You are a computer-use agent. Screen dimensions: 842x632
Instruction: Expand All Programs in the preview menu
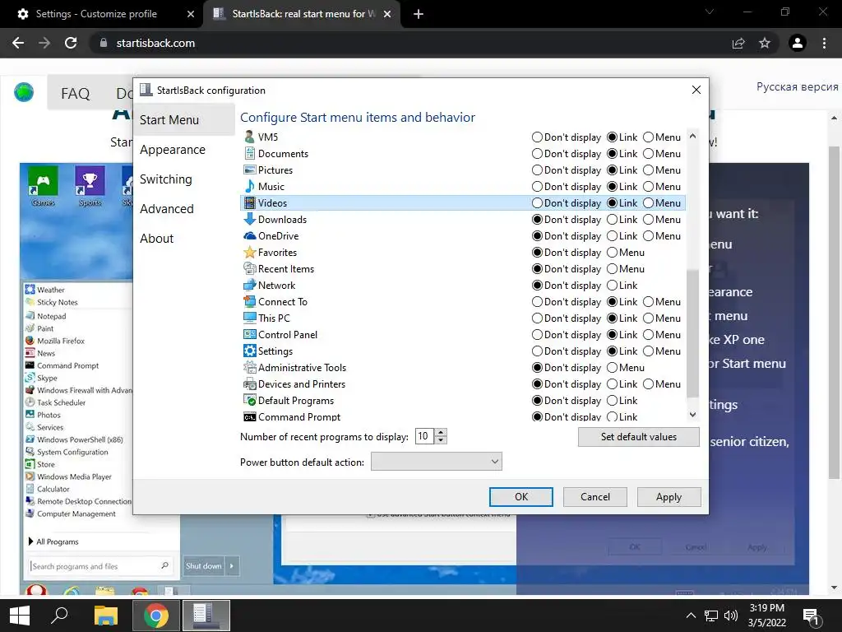(53, 541)
